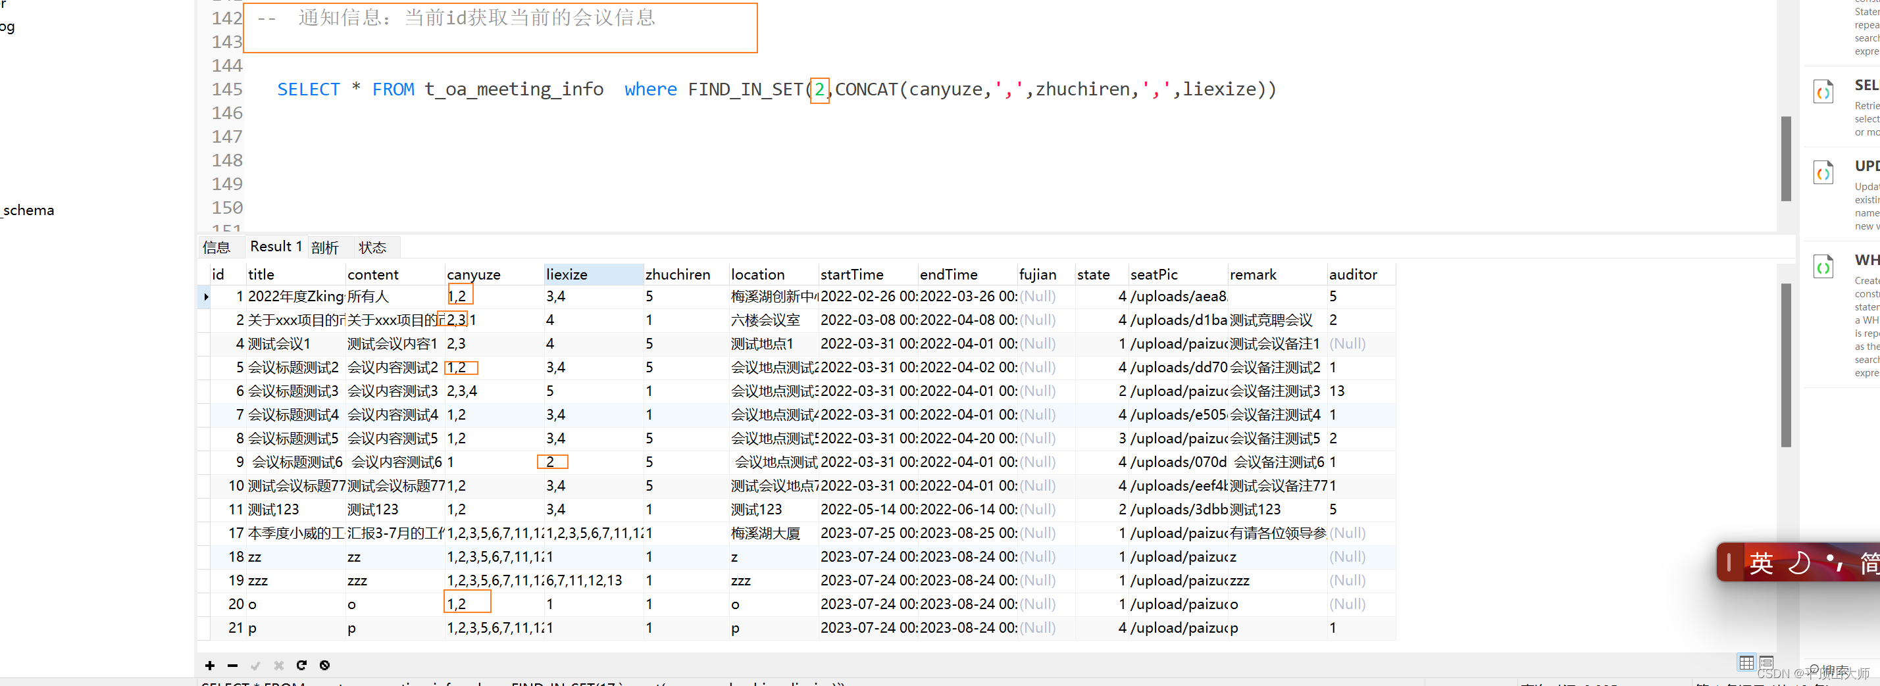Click line 145 SELECT statement in editor
The width and height of the screenshot is (1880, 686).
point(776,89)
